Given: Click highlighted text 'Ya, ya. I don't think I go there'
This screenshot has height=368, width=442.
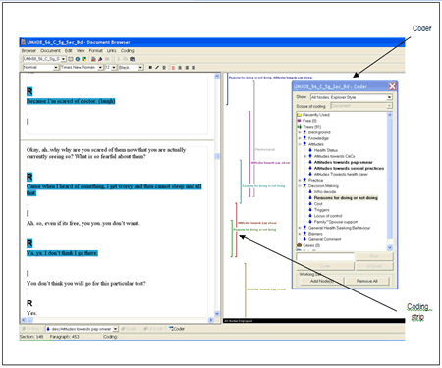Looking at the screenshot, I should pyautogui.click(x=62, y=253).
